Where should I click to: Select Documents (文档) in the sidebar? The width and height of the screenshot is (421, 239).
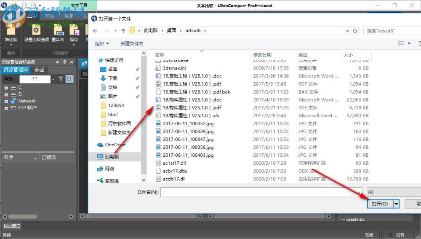point(109,87)
